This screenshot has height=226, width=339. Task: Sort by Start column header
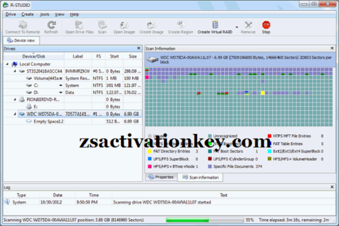pos(114,56)
